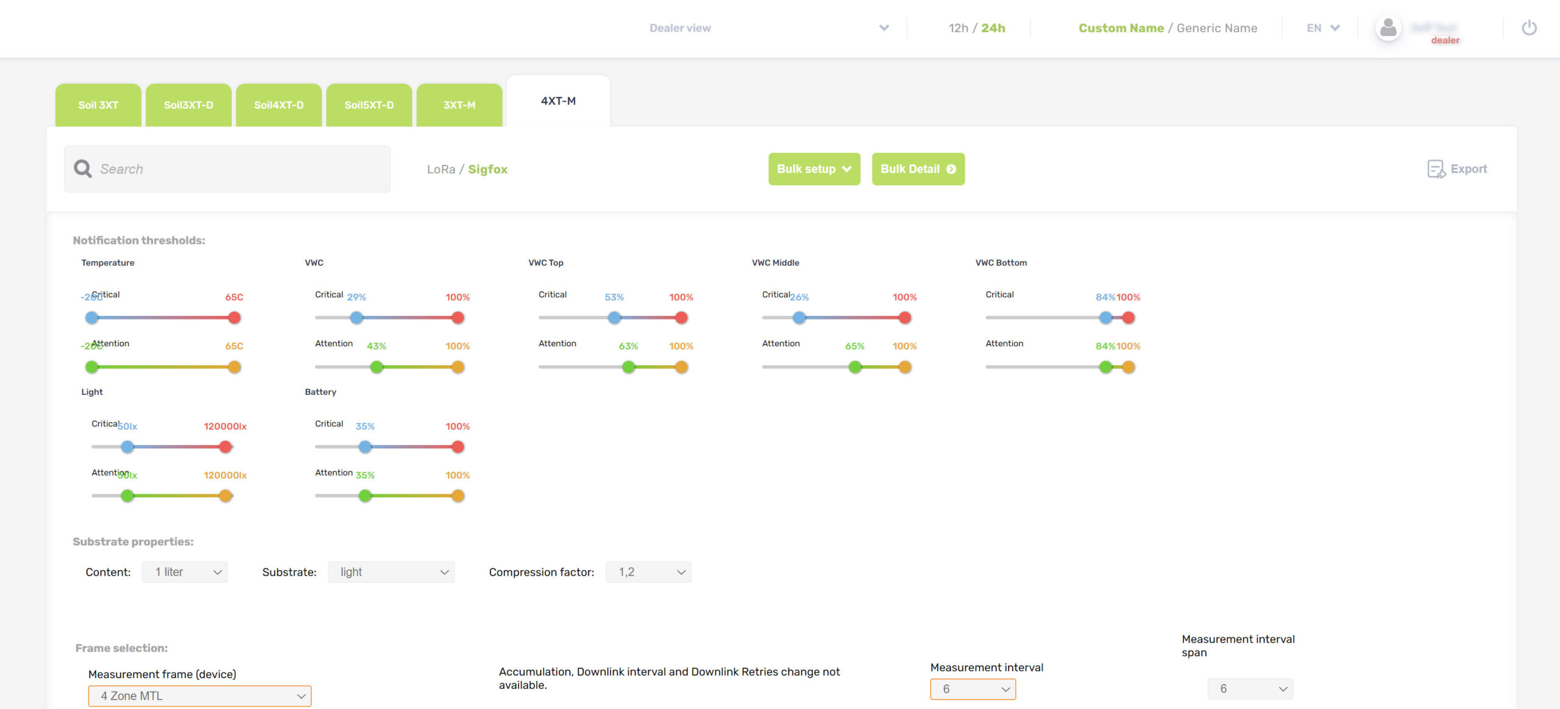Click Battery Attention 35% green handle

pyautogui.click(x=365, y=496)
